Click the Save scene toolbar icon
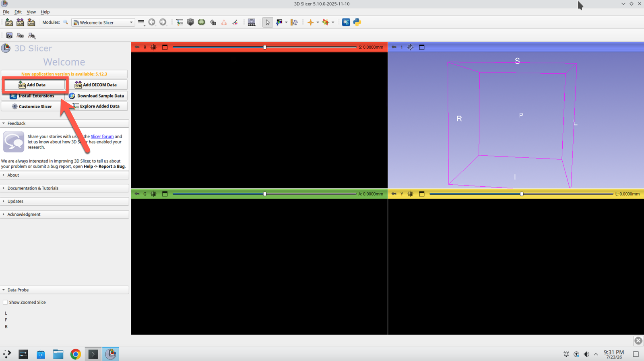Screen dimensions: 644x361 [31, 23]
